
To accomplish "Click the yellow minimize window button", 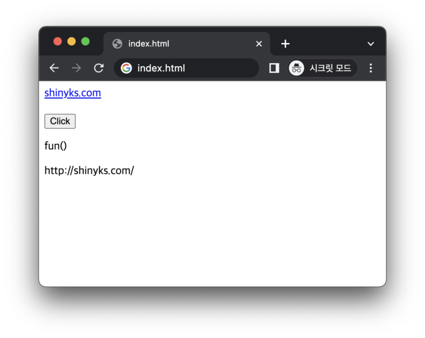I will [x=71, y=41].
